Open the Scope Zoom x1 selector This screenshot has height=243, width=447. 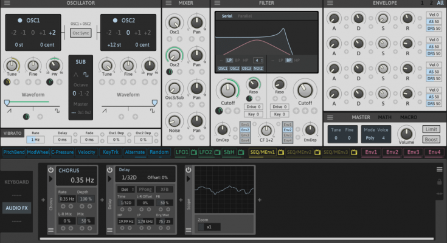pos(209,227)
